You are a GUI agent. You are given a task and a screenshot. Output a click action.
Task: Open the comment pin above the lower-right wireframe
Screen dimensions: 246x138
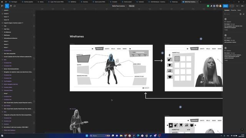180,107
